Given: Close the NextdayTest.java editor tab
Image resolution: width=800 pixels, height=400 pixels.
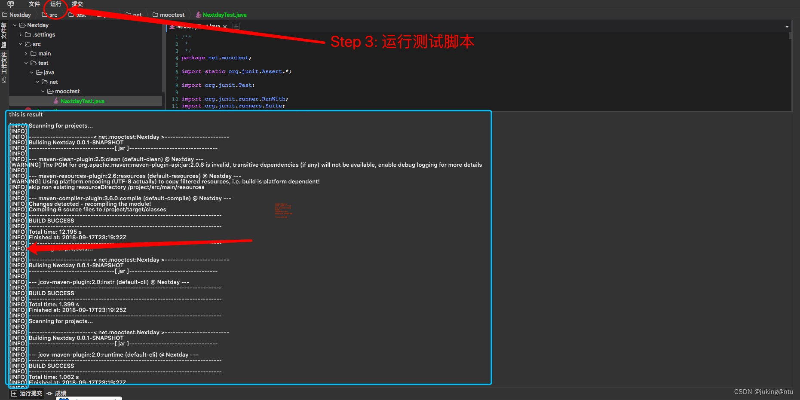Looking at the screenshot, I should click(225, 27).
